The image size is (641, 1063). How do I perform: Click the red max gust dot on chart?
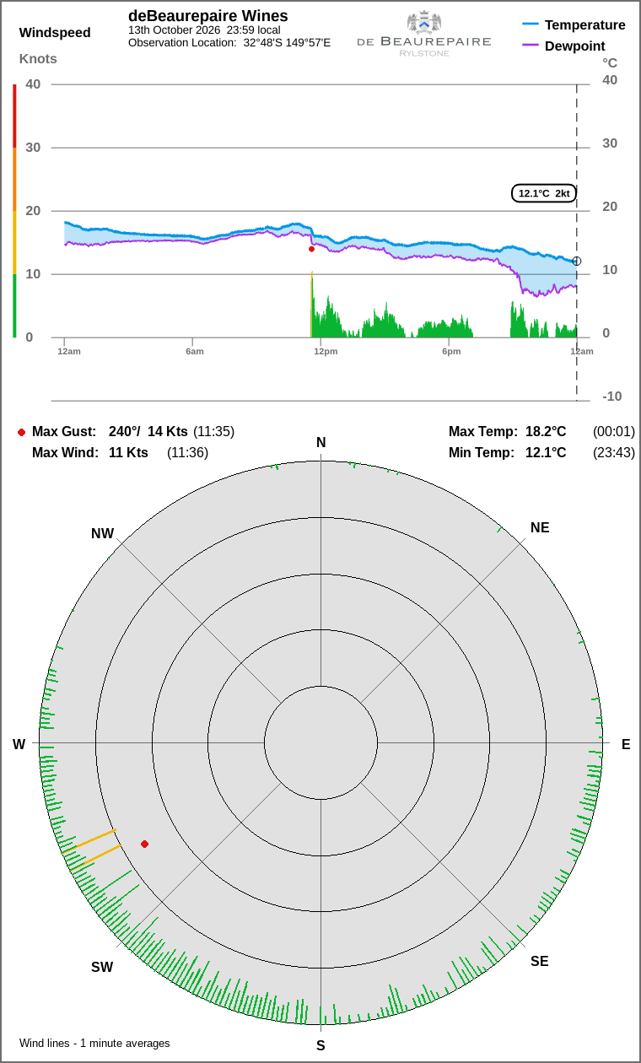(x=311, y=249)
